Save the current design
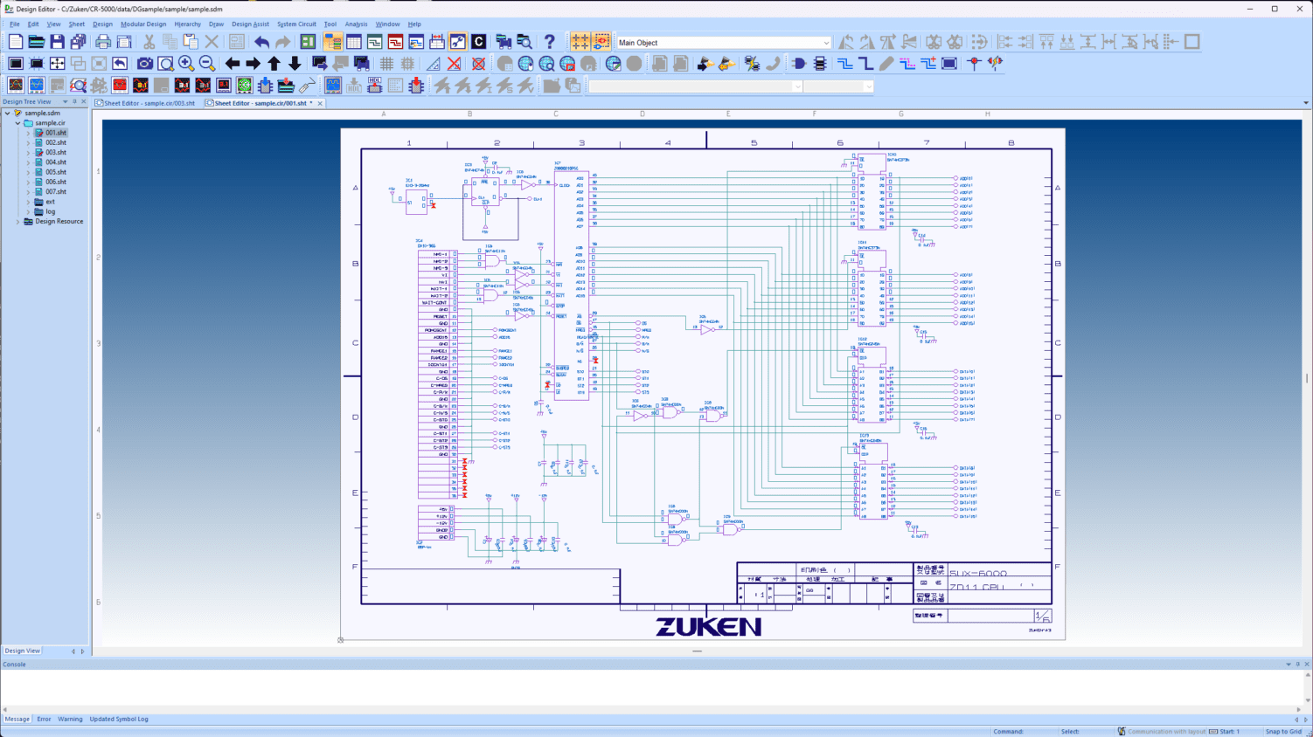1313x737 pixels. coord(55,41)
